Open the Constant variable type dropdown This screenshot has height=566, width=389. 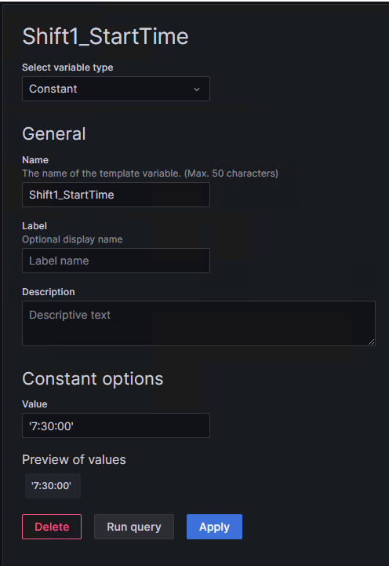coord(116,89)
